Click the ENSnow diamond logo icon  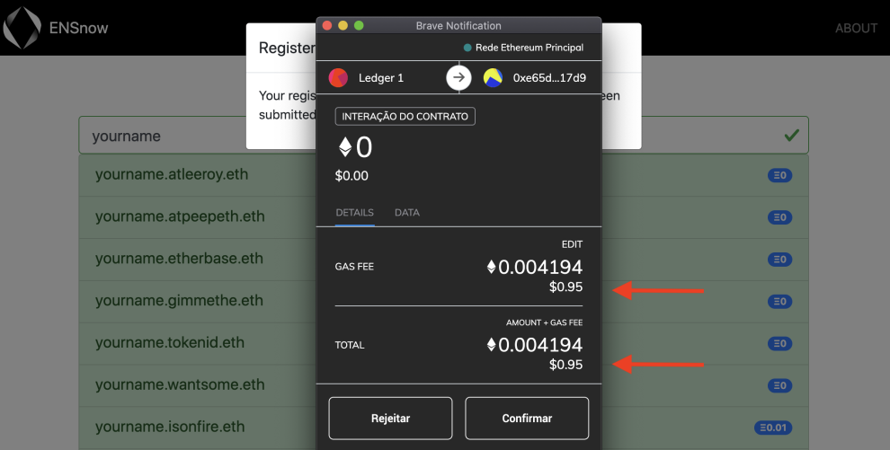pyautogui.click(x=22, y=27)
